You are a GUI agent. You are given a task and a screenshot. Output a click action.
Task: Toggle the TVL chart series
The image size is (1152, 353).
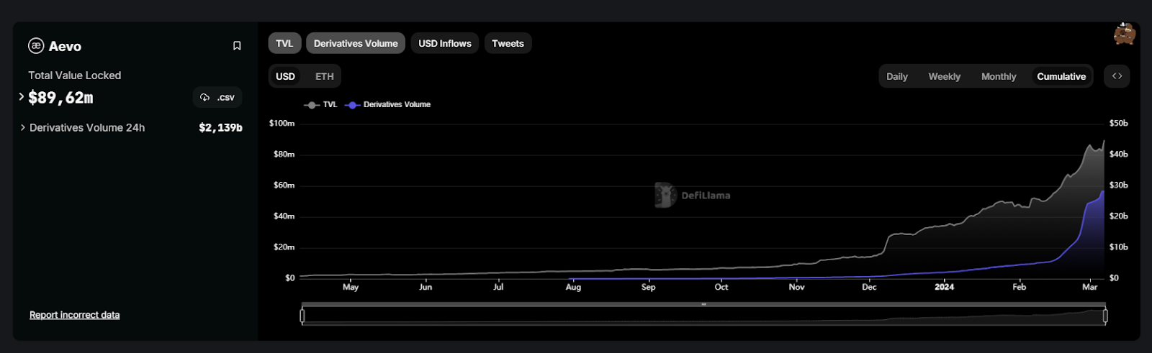284,43
